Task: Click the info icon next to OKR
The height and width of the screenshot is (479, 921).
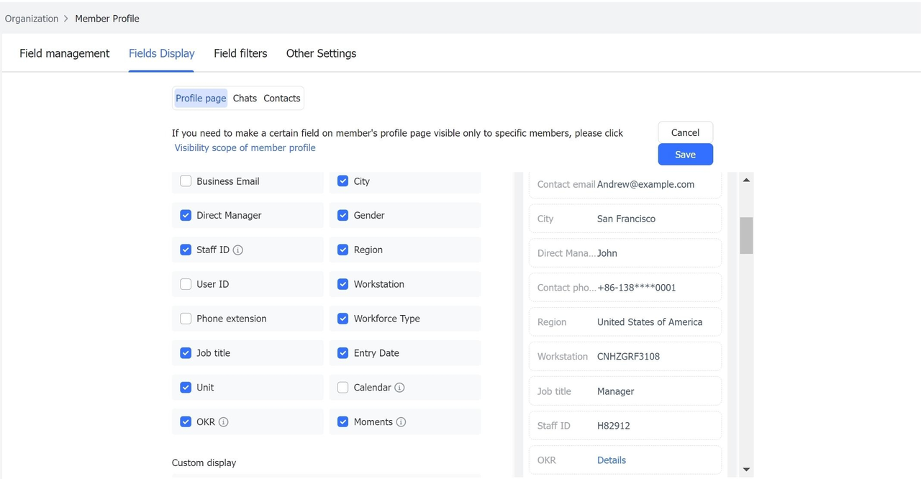Action: click(x=224, y=422)
